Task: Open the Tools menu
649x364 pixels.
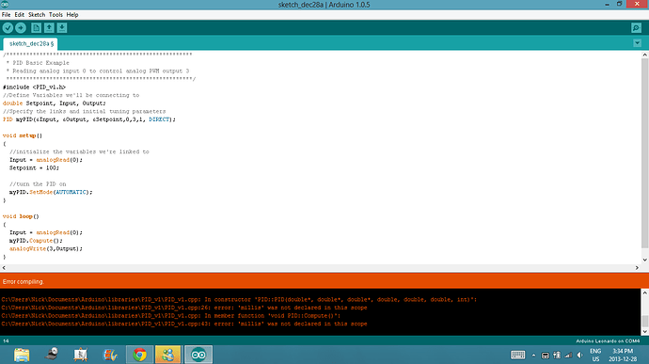Action: pyautogui.click(x=55, y=14)
